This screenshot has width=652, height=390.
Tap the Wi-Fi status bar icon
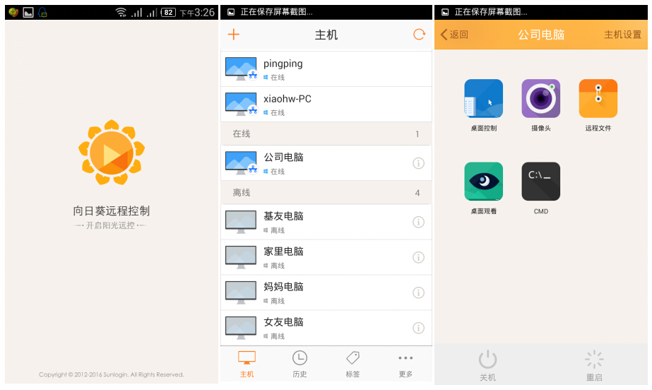[x=121, y=13]
